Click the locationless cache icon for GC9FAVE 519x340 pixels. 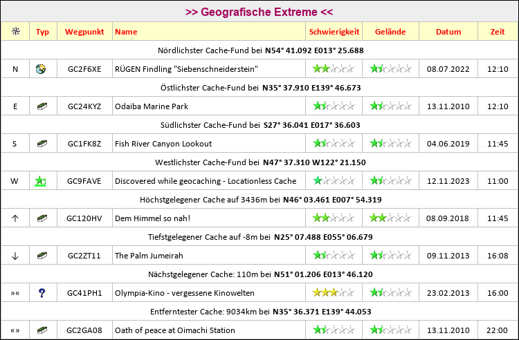40,181
